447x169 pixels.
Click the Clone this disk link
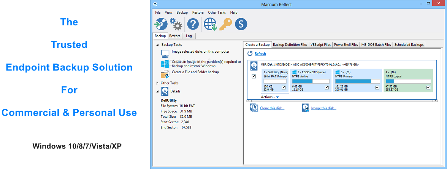click(272, 108)
